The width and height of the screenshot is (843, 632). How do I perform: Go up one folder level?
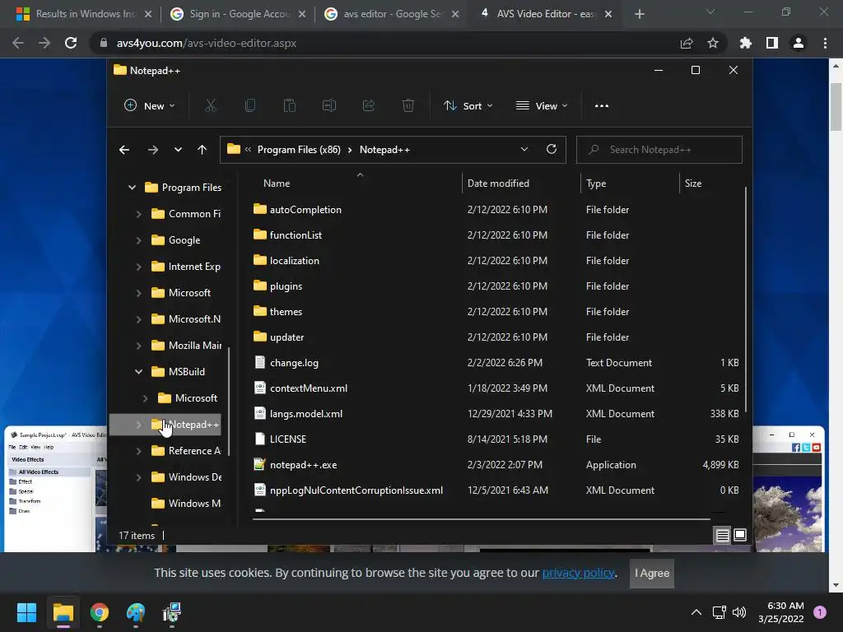point(203,150)
